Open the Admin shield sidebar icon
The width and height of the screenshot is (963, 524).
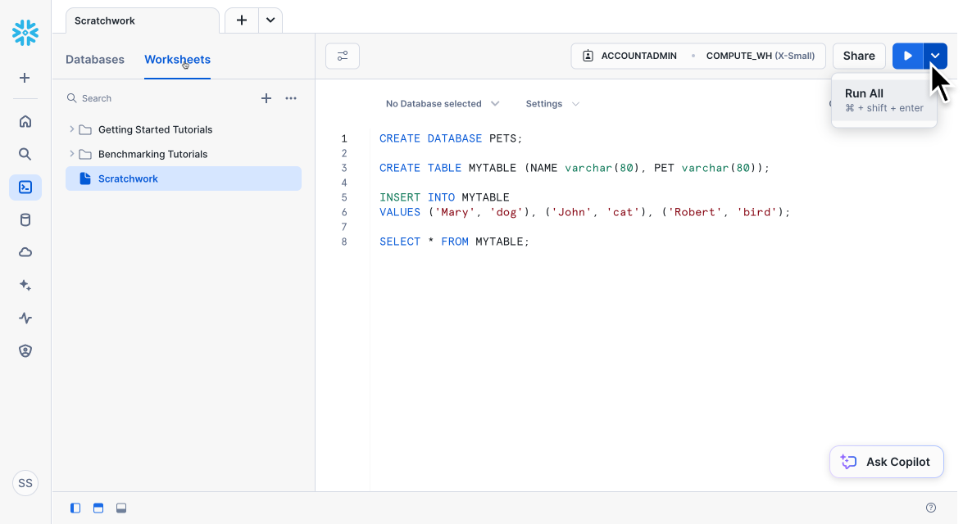pos(25,350)
